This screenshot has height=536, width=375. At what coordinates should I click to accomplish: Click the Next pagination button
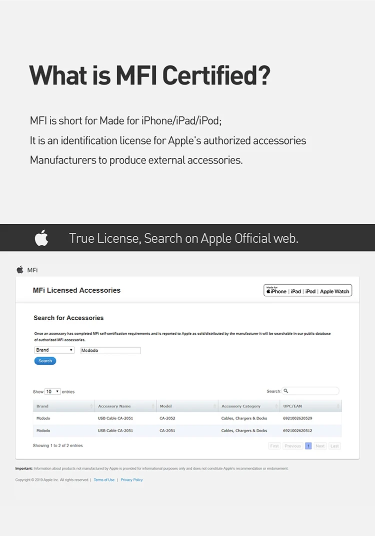[320, 446]
